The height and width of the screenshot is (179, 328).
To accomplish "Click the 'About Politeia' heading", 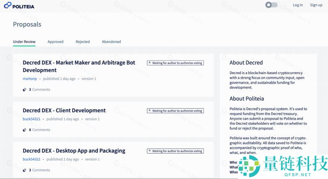I will coord(247,99).
